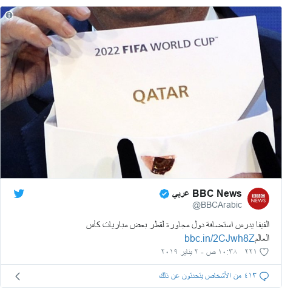Click the conversation footer bar
Screen dimensions: 282x294
[x=141, y=276]
